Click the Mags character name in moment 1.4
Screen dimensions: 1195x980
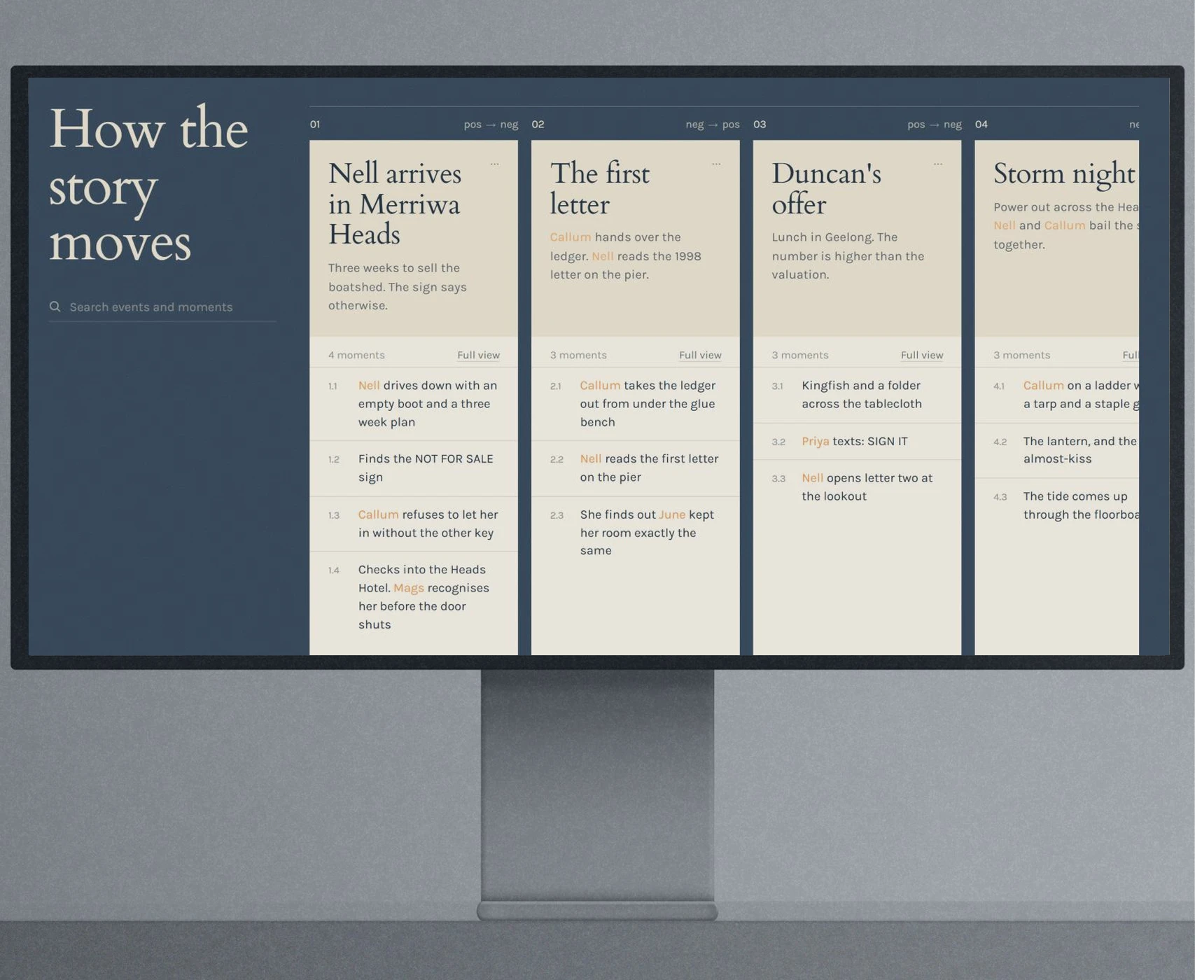pos(409,588)
